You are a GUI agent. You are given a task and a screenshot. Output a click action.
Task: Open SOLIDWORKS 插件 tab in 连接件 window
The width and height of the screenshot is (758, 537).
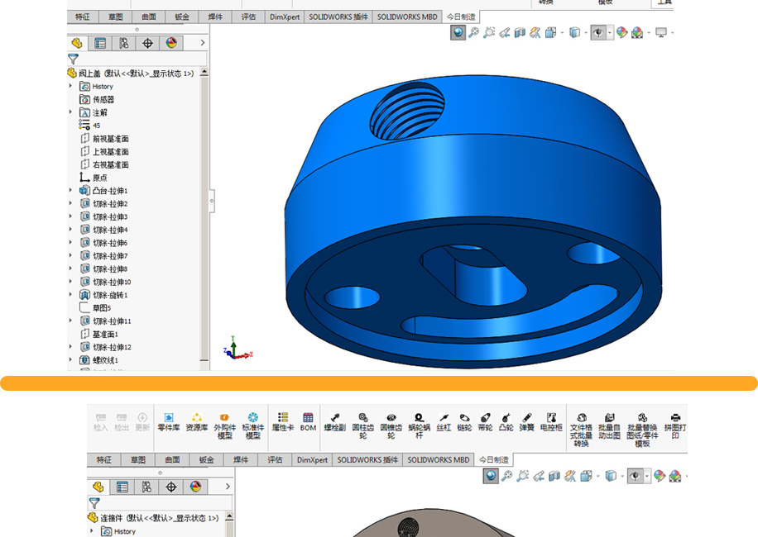[x=367, y=460]
